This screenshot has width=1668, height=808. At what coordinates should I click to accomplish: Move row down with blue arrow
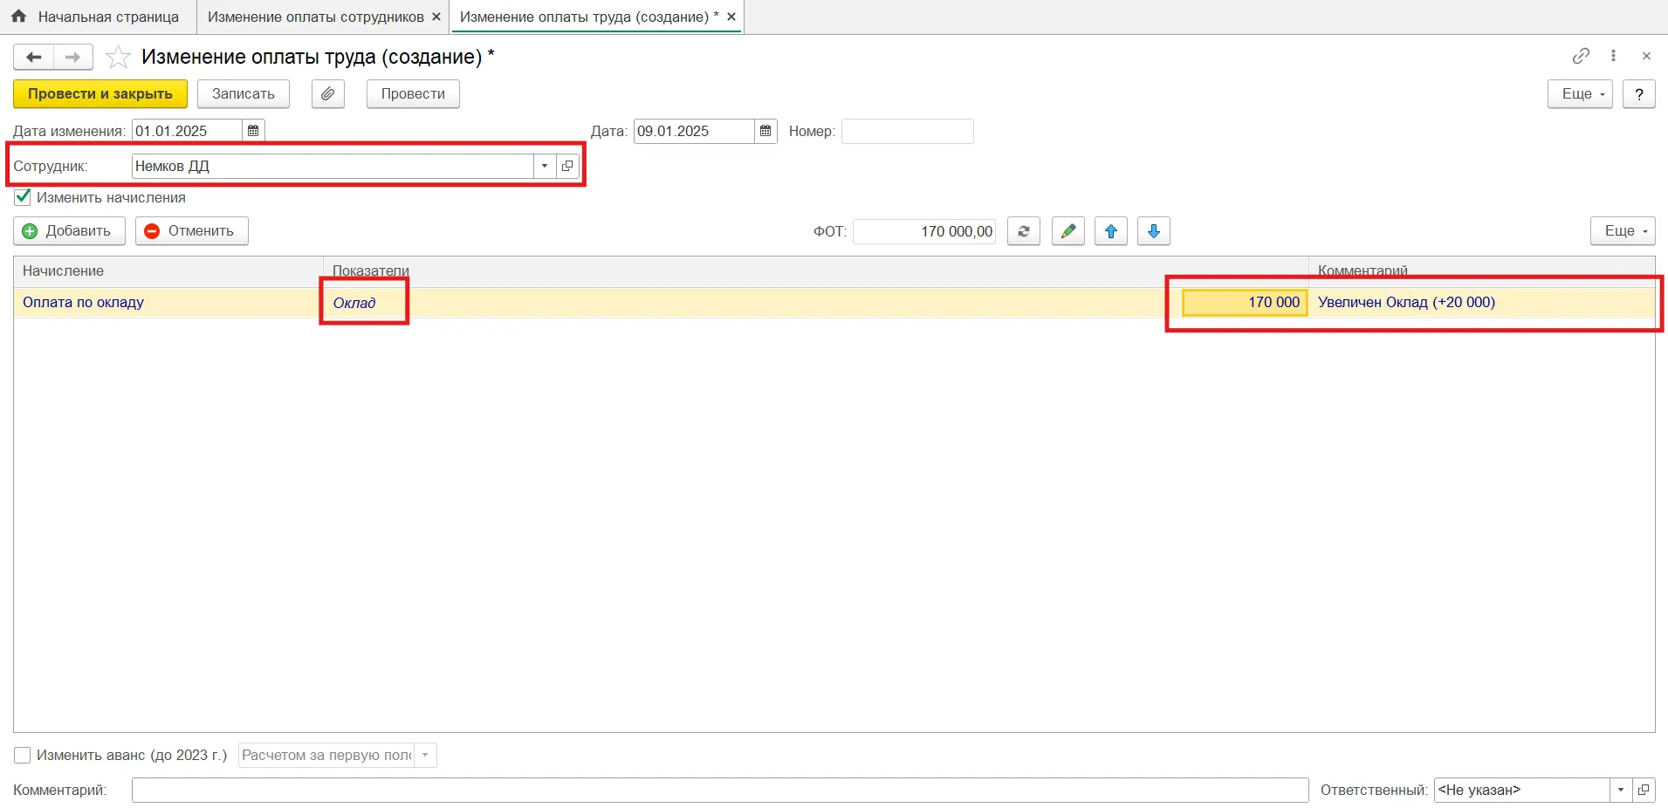1153,231
